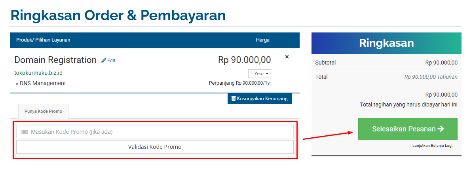The width and height of the screenshot is (473, 169).
Task: Click the Ringkasan summary panel header
Action: click(x=386, y=43)
